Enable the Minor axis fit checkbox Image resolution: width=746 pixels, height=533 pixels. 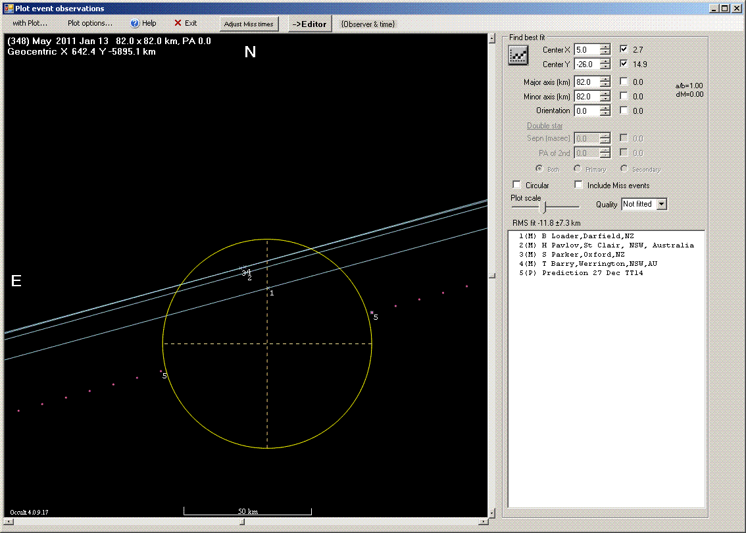click(624, 95)
